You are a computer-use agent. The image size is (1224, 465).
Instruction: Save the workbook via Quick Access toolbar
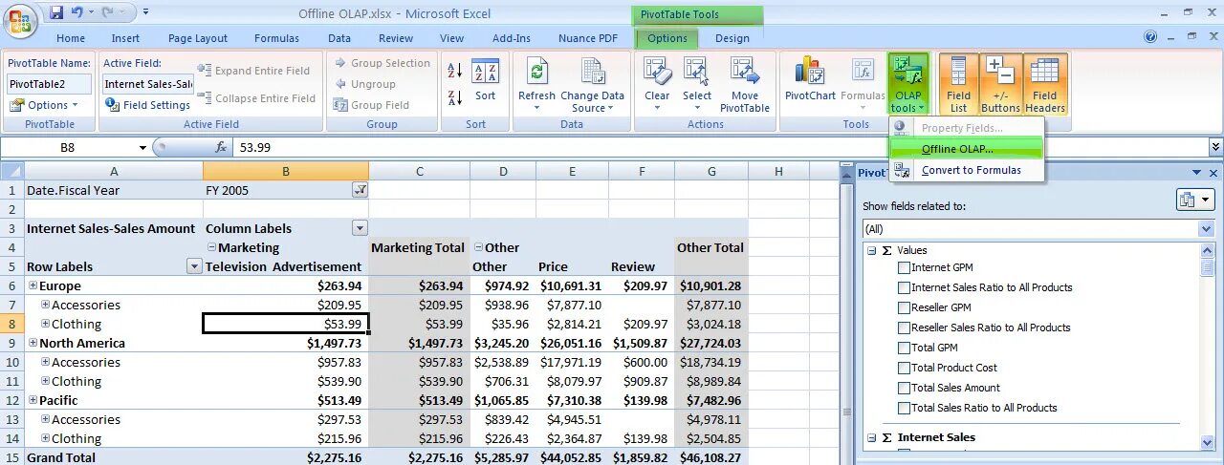coord(57,12)
